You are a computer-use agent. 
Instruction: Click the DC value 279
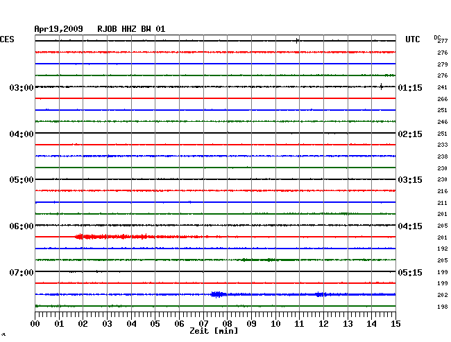point(443,64)
